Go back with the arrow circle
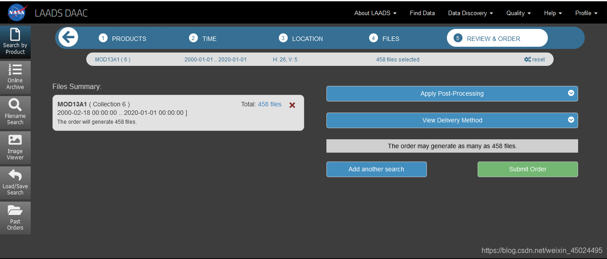The image size is (607, 259). pos(68,37)
